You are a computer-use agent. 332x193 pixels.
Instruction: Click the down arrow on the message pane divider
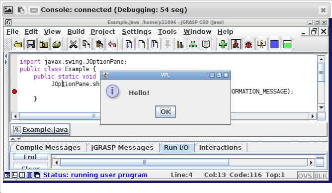[x=18, y=139]
